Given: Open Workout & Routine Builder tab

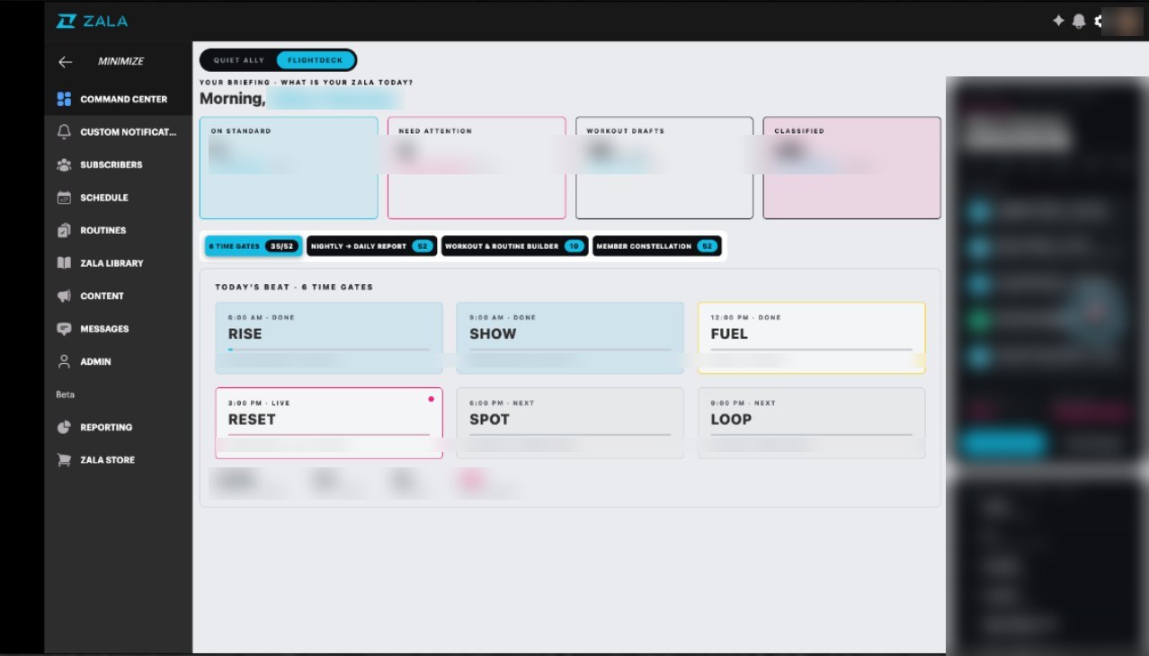Looking at the screenshot, I should pos(515,246).
